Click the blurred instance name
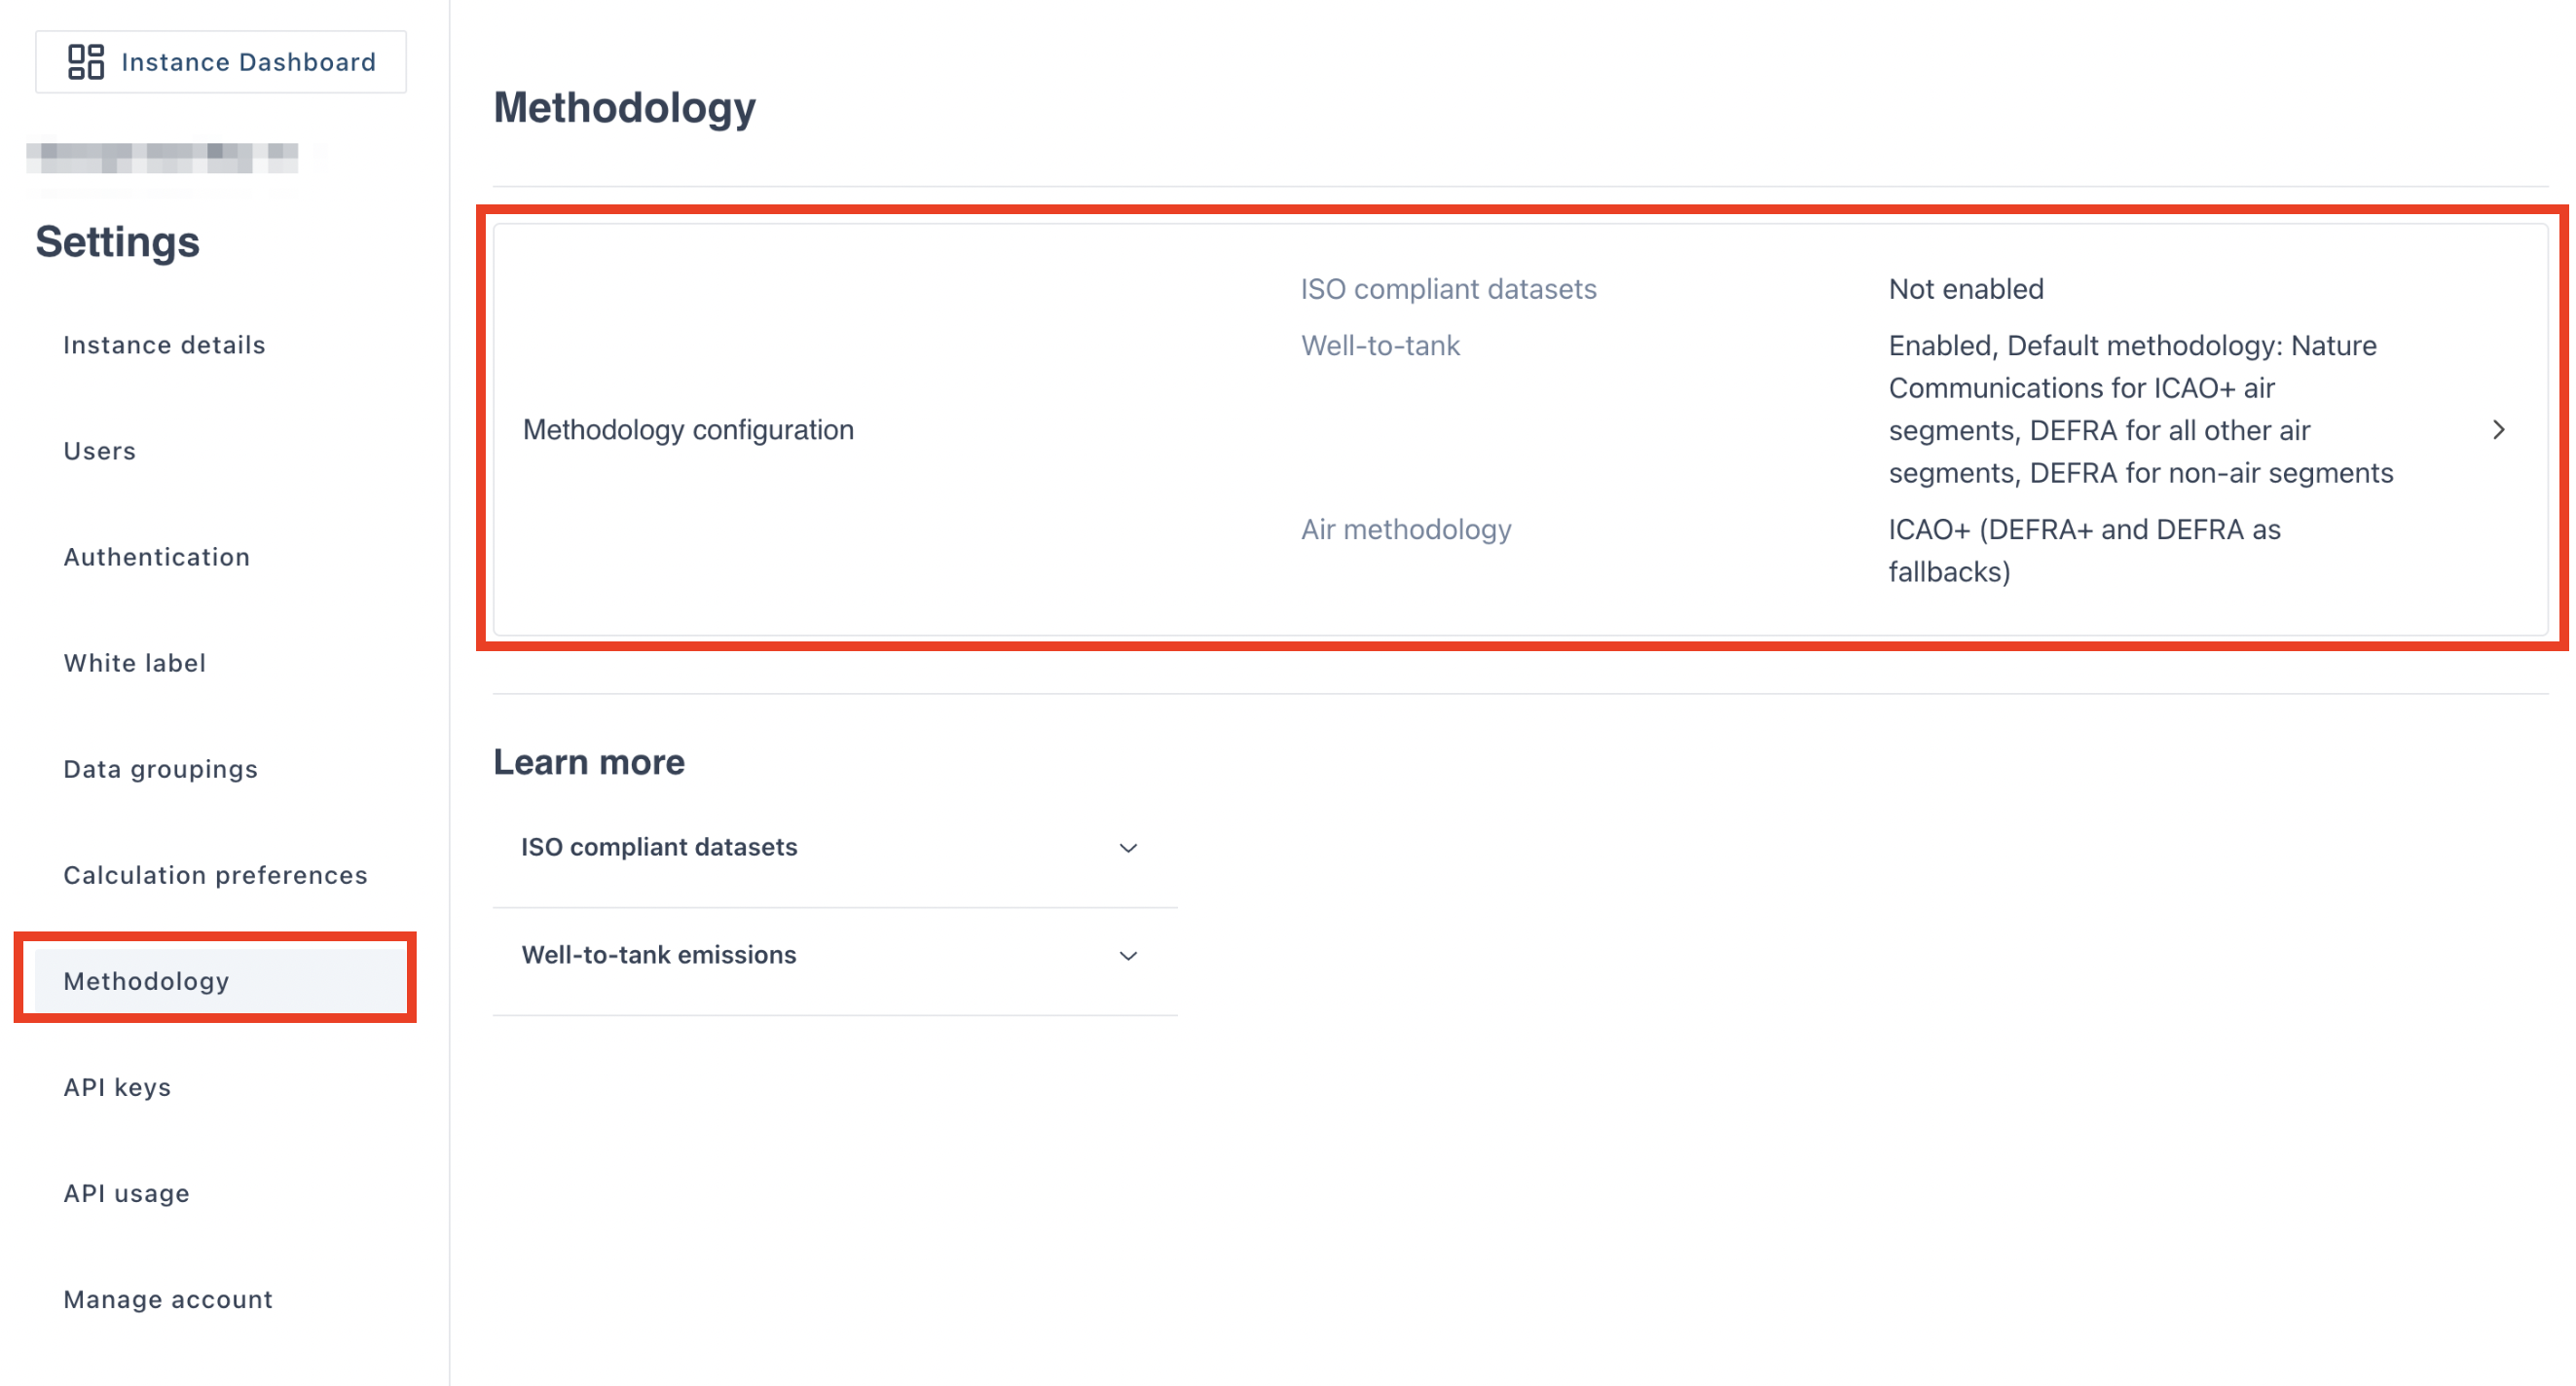2576x1386 pixels. point(162,157)
